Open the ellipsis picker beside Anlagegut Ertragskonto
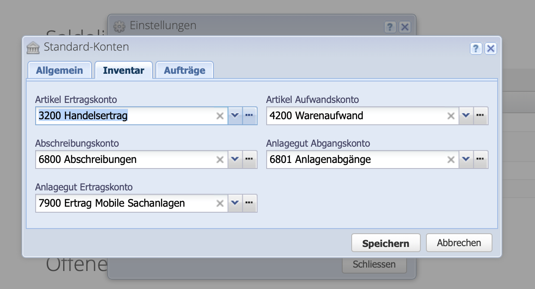The image size is (535, 289). coord(249,203)
